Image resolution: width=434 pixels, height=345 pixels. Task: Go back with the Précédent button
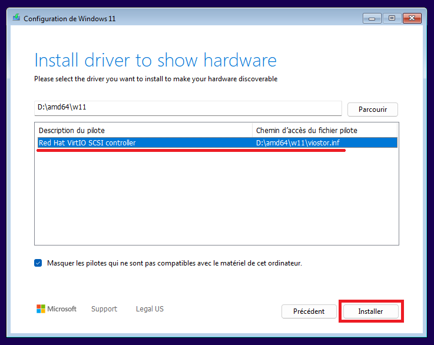pos(309,311)
